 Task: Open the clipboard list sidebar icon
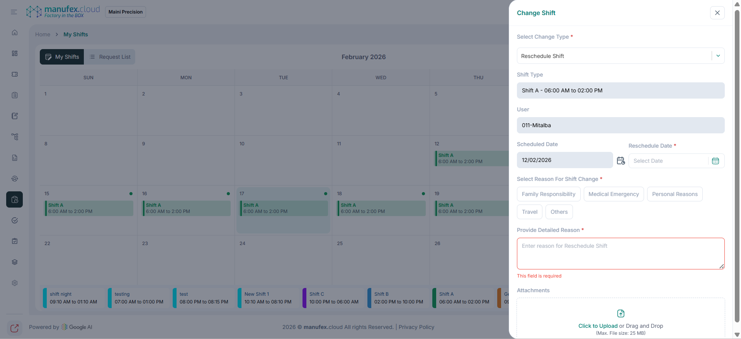click(x=15, y=95)
